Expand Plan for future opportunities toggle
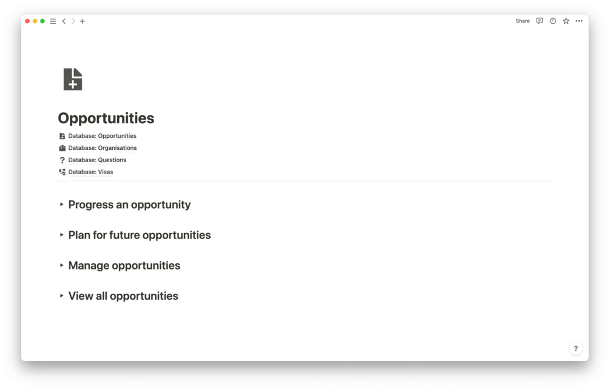This screenshot has width=610, height=389. [62, 235]
